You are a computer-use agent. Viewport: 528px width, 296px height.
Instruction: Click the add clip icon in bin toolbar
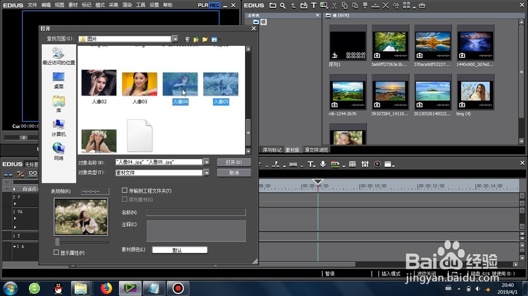pos(304,5)
